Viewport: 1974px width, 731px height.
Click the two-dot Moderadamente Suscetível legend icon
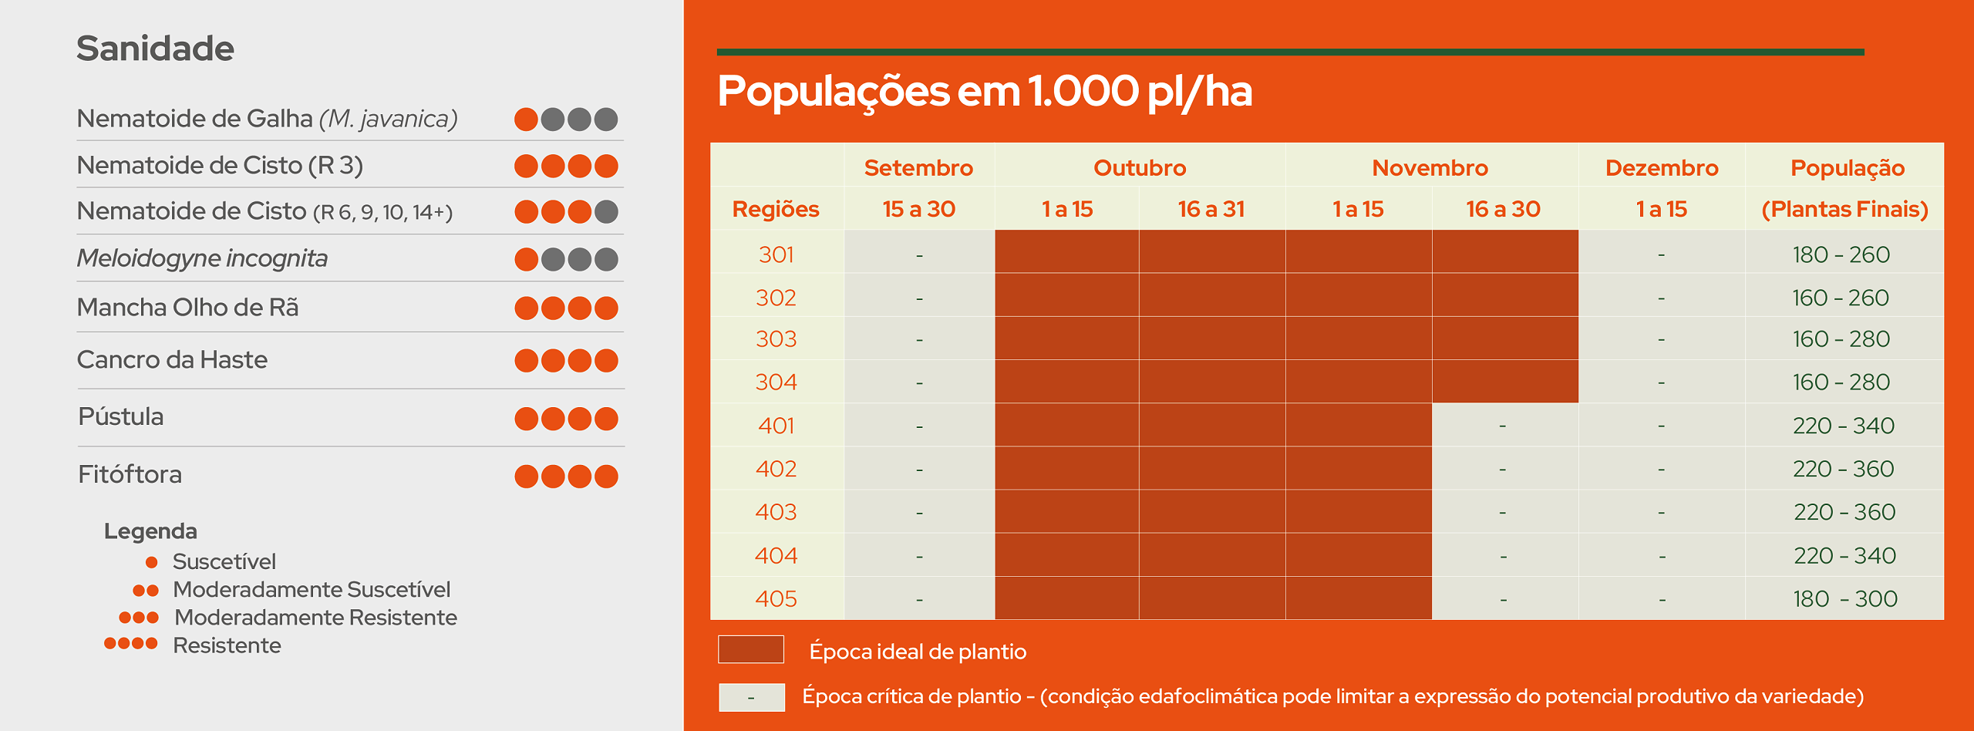(146, 591)
